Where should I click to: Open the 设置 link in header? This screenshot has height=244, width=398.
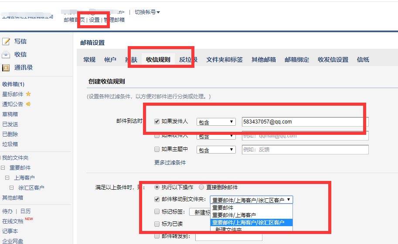(94, 20)
